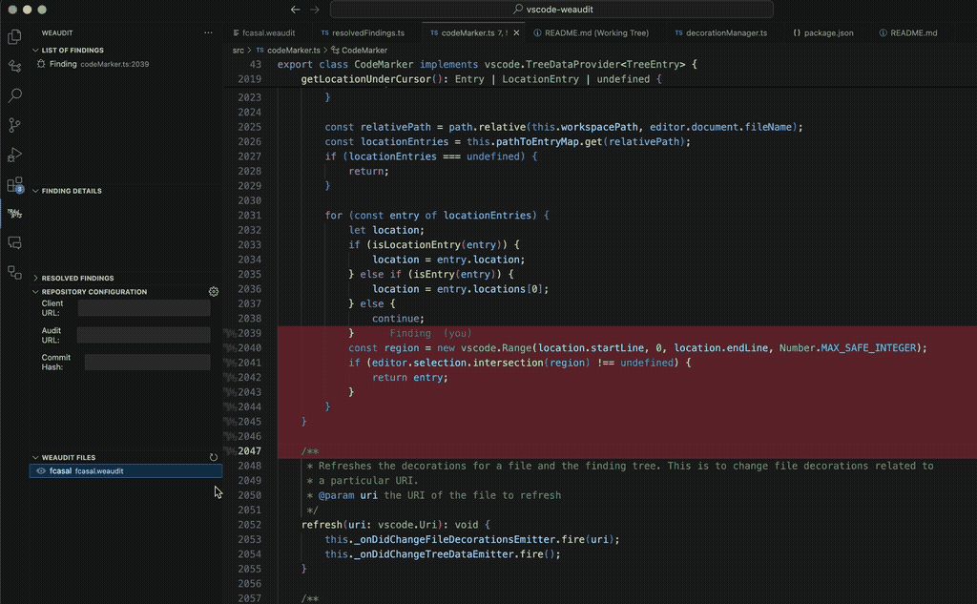Screen dimensions: 977x604
Task: Click sticky scroll line export class CodeMarker
Action: coord(487,64)
